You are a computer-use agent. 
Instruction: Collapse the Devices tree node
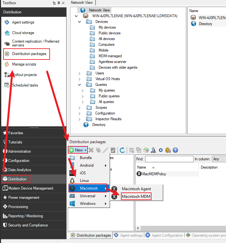tap(80, 22)
